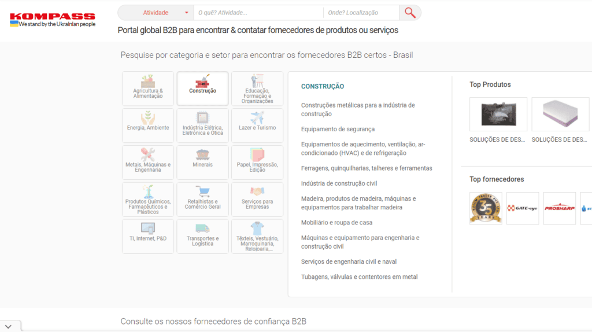Open the Lazer e Turismo category
592x332 pixels.
(x=257, y=126)
